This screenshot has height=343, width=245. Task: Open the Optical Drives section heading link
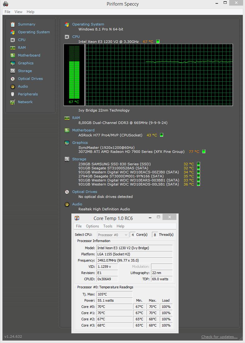(84, 192)
